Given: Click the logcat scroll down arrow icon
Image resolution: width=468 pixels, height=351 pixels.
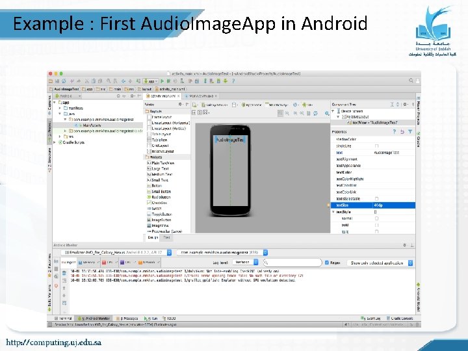Looking at the screenshot, I should (x=64, y=296).
